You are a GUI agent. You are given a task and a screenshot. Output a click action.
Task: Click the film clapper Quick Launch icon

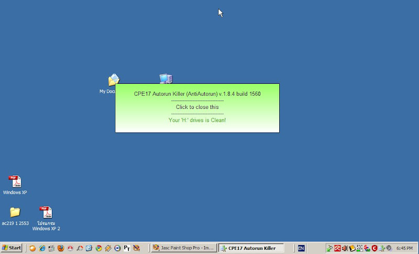coord(51,248)
